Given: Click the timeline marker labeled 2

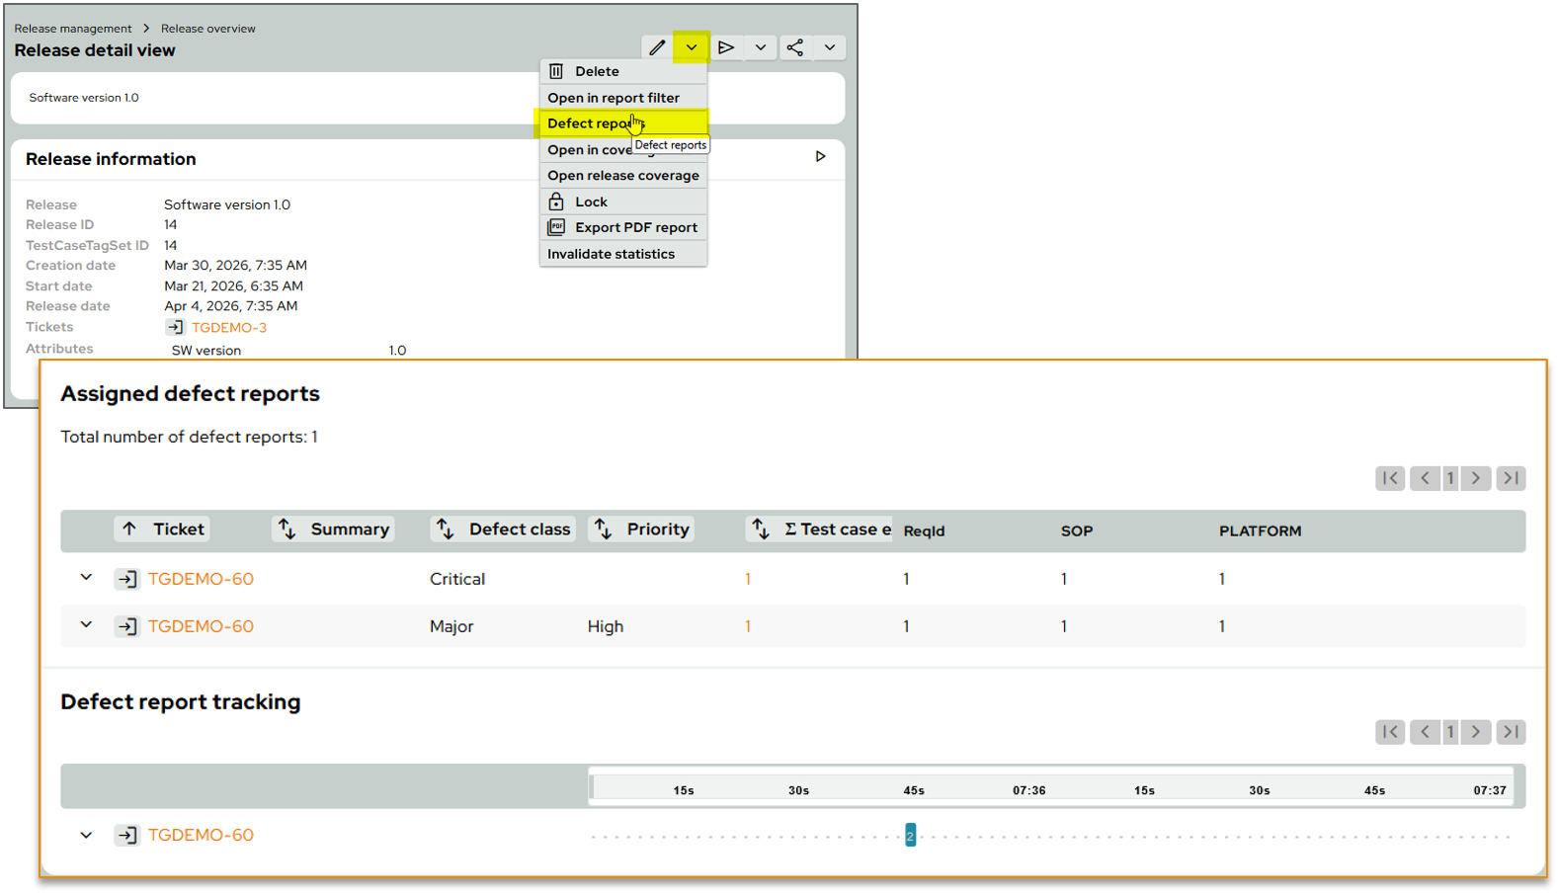Looking at the screenshot, I should [911, 836].
